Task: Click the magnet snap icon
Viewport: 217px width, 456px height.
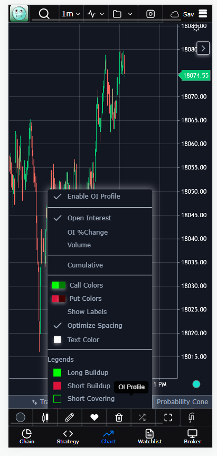Action: (x=192, y=418)
